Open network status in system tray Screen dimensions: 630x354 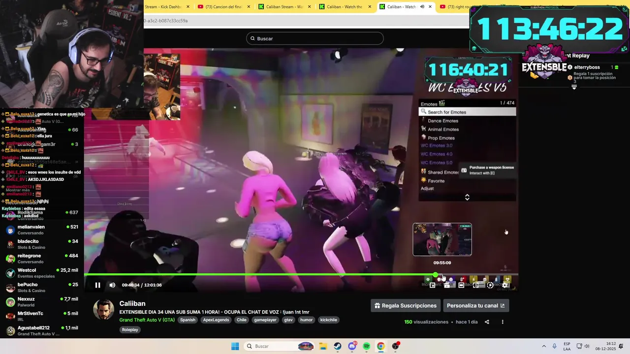point(579,346)
